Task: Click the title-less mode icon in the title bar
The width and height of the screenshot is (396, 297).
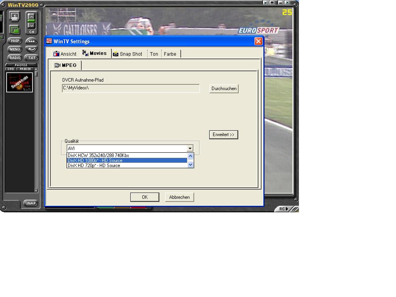Action: tap(272, 3)
